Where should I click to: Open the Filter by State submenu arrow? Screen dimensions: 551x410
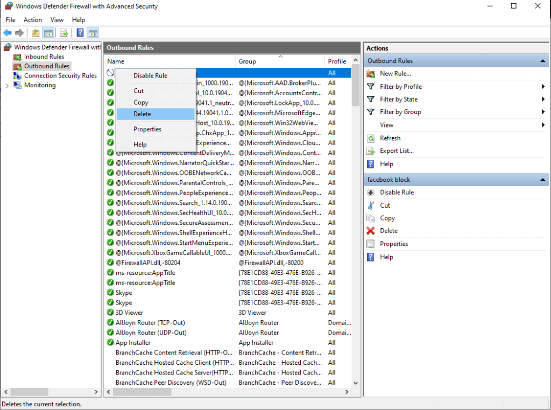click(x=543, y=99)
